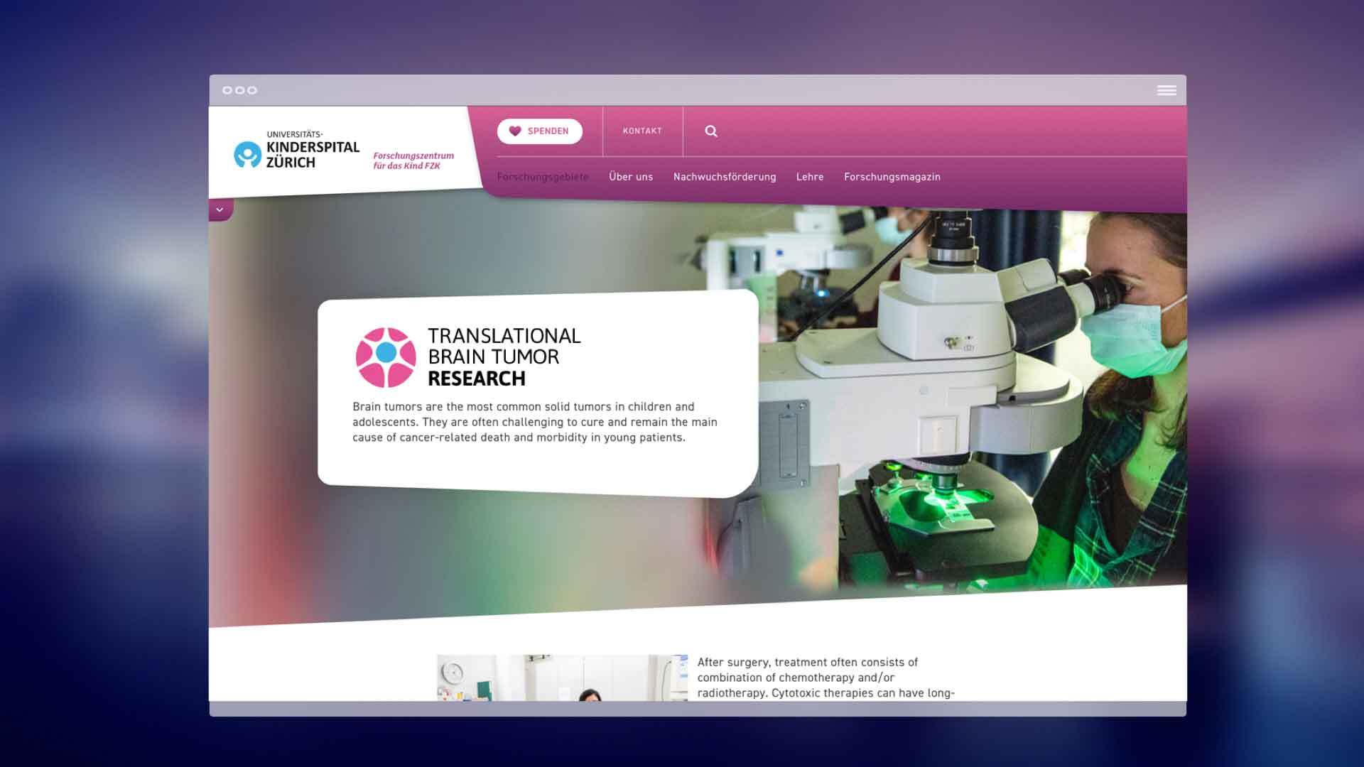Navigate to Forschungsmagazin
This screenshot has height=767, width=1364.
pyautogui.click(x=892, y=177)
